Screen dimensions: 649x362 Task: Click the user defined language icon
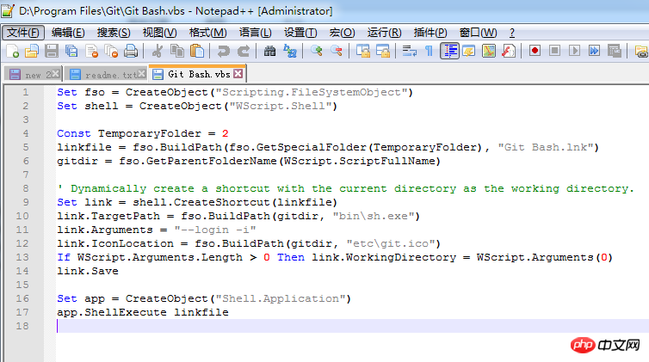click(x=469, y=52)
